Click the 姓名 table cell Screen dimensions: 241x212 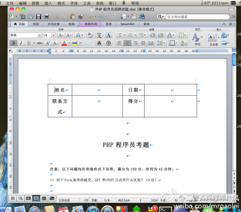click(x=60, y=90)
